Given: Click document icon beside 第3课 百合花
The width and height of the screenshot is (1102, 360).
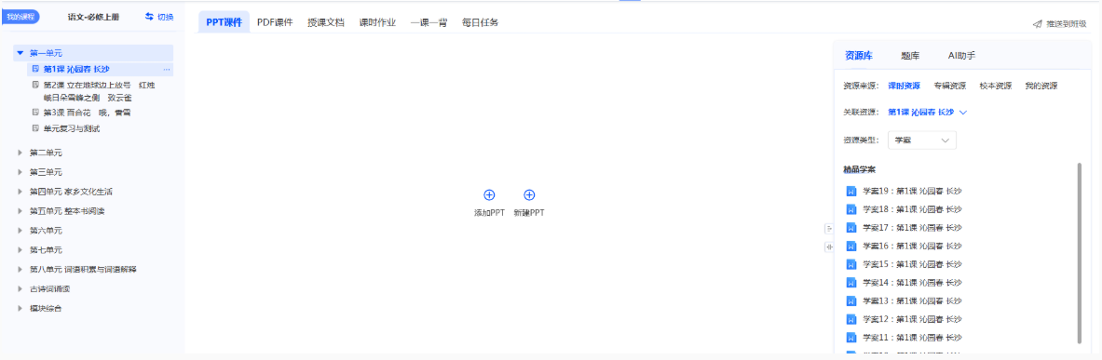Looking at the screenshot, I should click(35, 112).
